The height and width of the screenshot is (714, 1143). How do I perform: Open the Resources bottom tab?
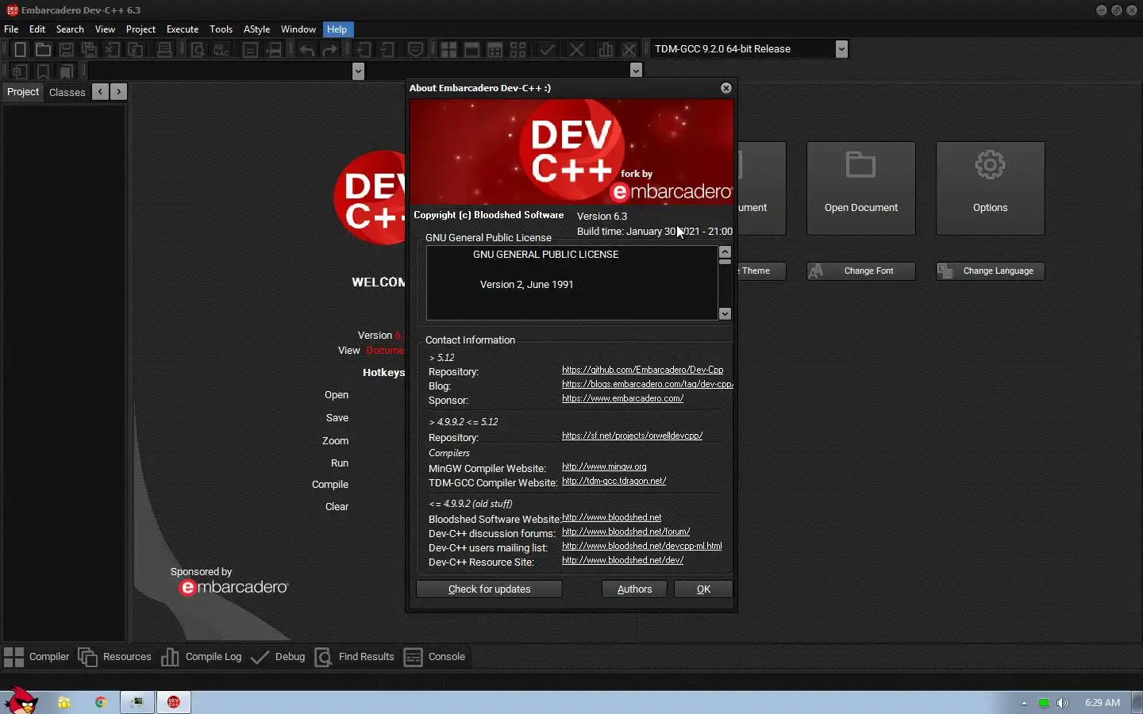(x=115, y=657)
